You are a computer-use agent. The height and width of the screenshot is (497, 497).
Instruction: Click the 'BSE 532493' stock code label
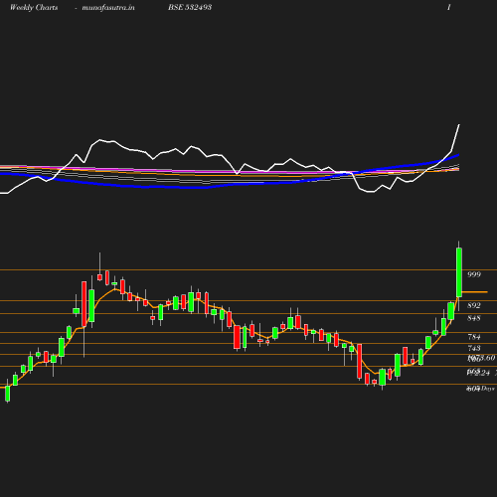click(190, 7)
